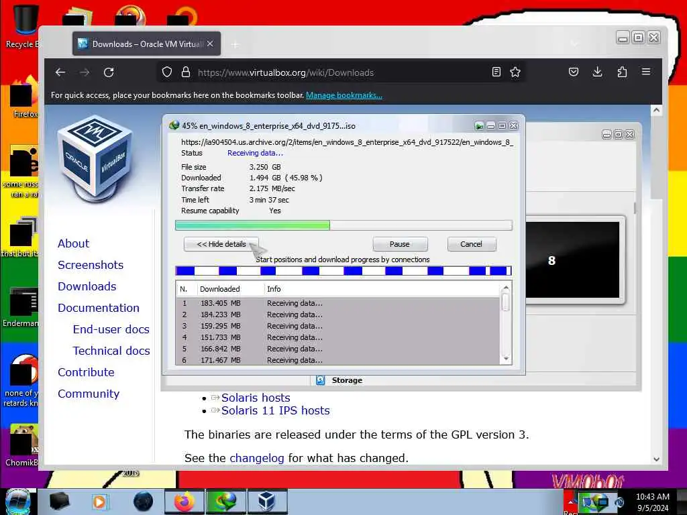Image resolution: width=687 pixels, height=515 pixels.
Task: Open the Firefox desktop shortcut
Action: pyautogui.click(x=23, y=98)
